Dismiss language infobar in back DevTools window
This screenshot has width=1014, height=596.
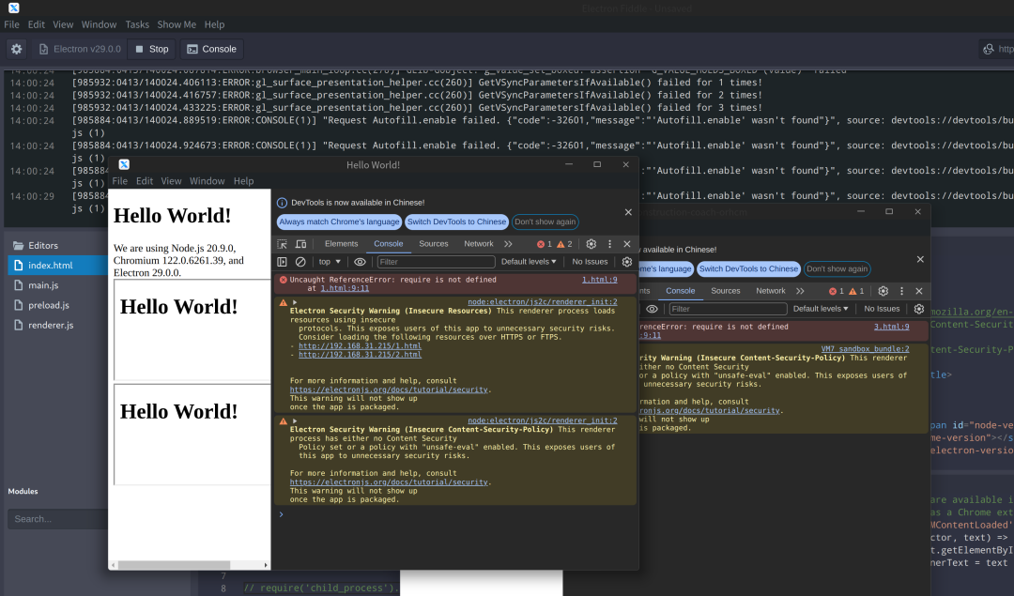click(x=920, y=259)
